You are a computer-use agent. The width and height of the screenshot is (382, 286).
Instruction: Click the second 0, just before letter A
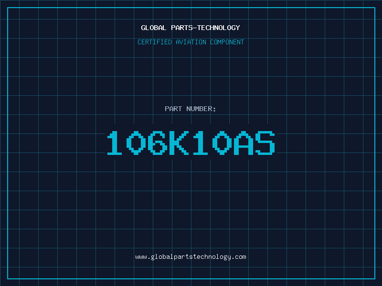222,143
